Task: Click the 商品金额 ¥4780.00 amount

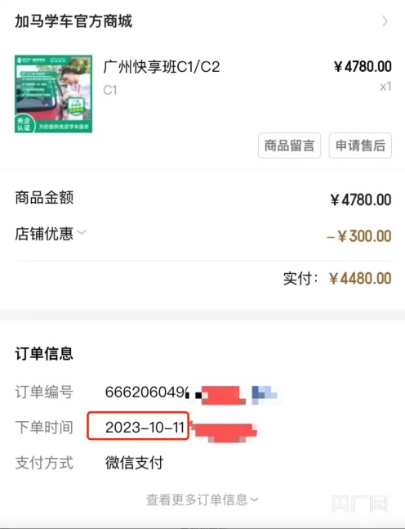Action: (x=361, y=199)
